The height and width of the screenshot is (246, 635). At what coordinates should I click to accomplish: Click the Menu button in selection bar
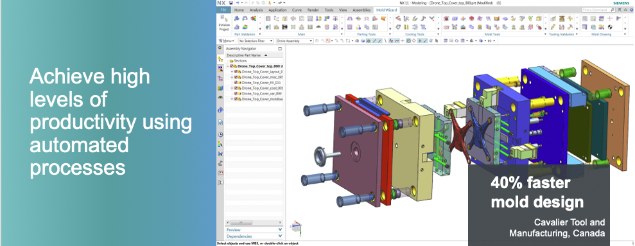[227, 41]
